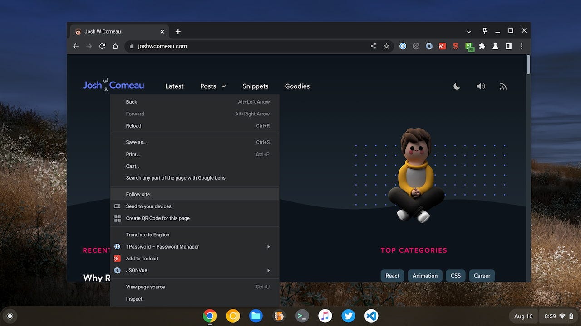Click the Career category tag
Screen dimensions: 581x326
482,275
